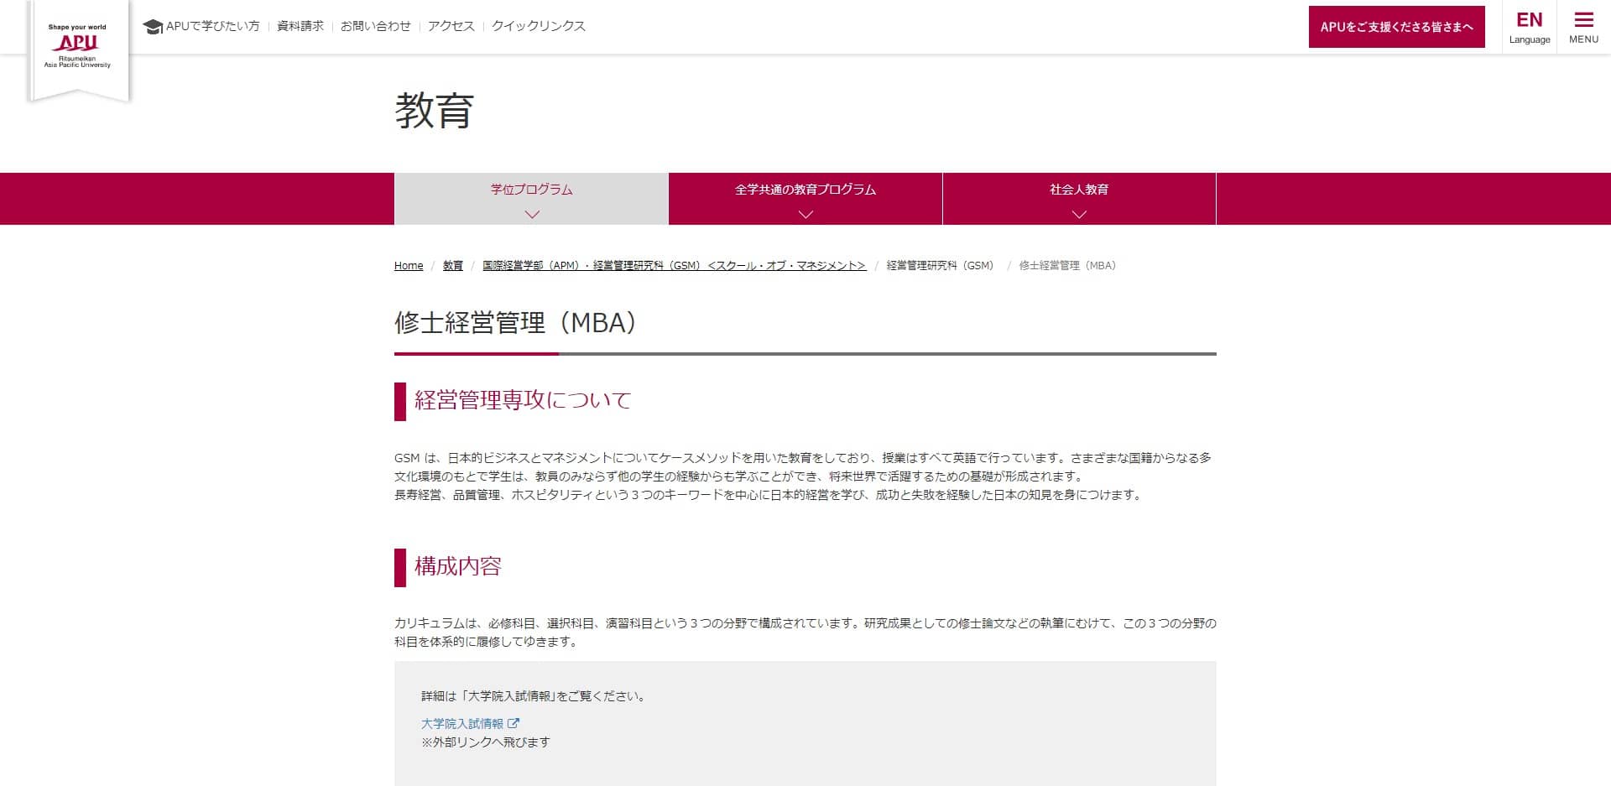Open the クイックリンクス menu
This screenshot has height=786, width=1611.
pos(539,26)
